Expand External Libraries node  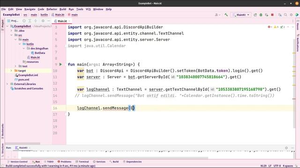point(7,84)
